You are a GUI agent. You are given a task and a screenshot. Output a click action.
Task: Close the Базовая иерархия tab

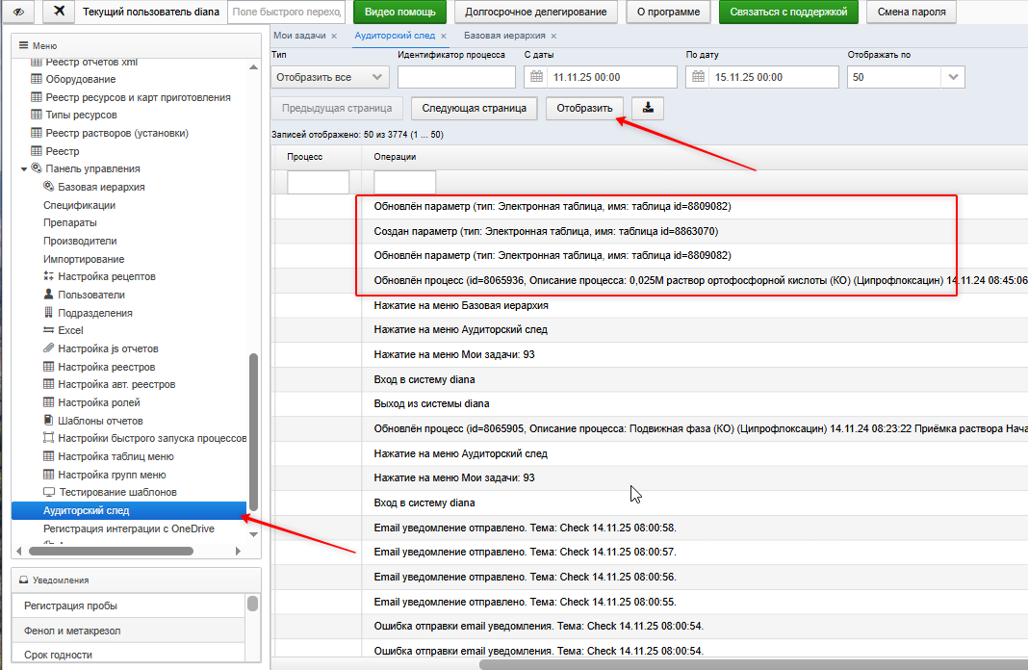(554, 36)
